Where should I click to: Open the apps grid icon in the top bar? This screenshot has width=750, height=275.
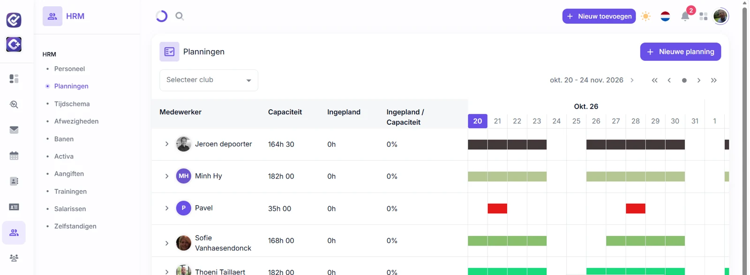coord(703,16)
